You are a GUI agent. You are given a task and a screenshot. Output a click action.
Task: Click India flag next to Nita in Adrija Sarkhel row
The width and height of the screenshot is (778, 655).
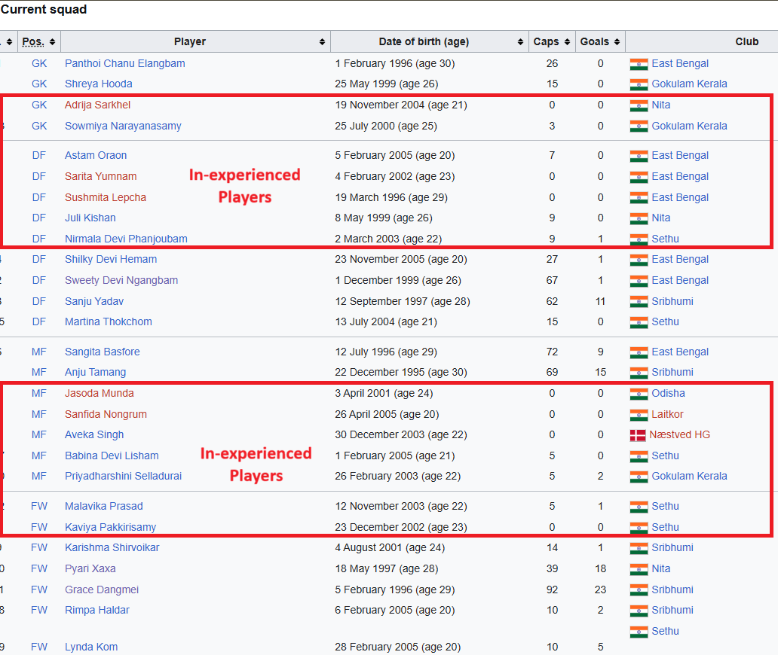point(639,105)
